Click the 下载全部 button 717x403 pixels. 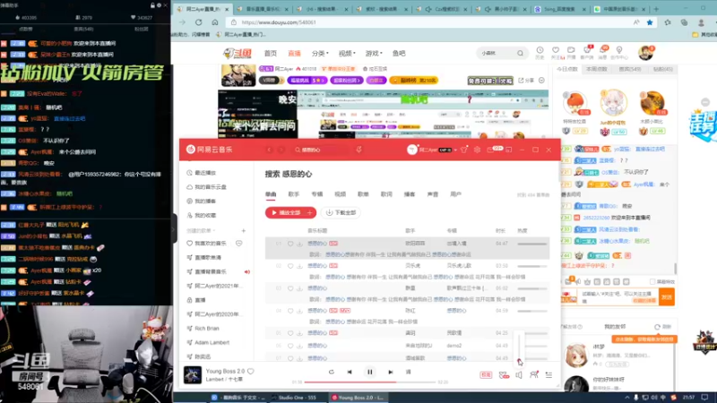click(341, 212)
